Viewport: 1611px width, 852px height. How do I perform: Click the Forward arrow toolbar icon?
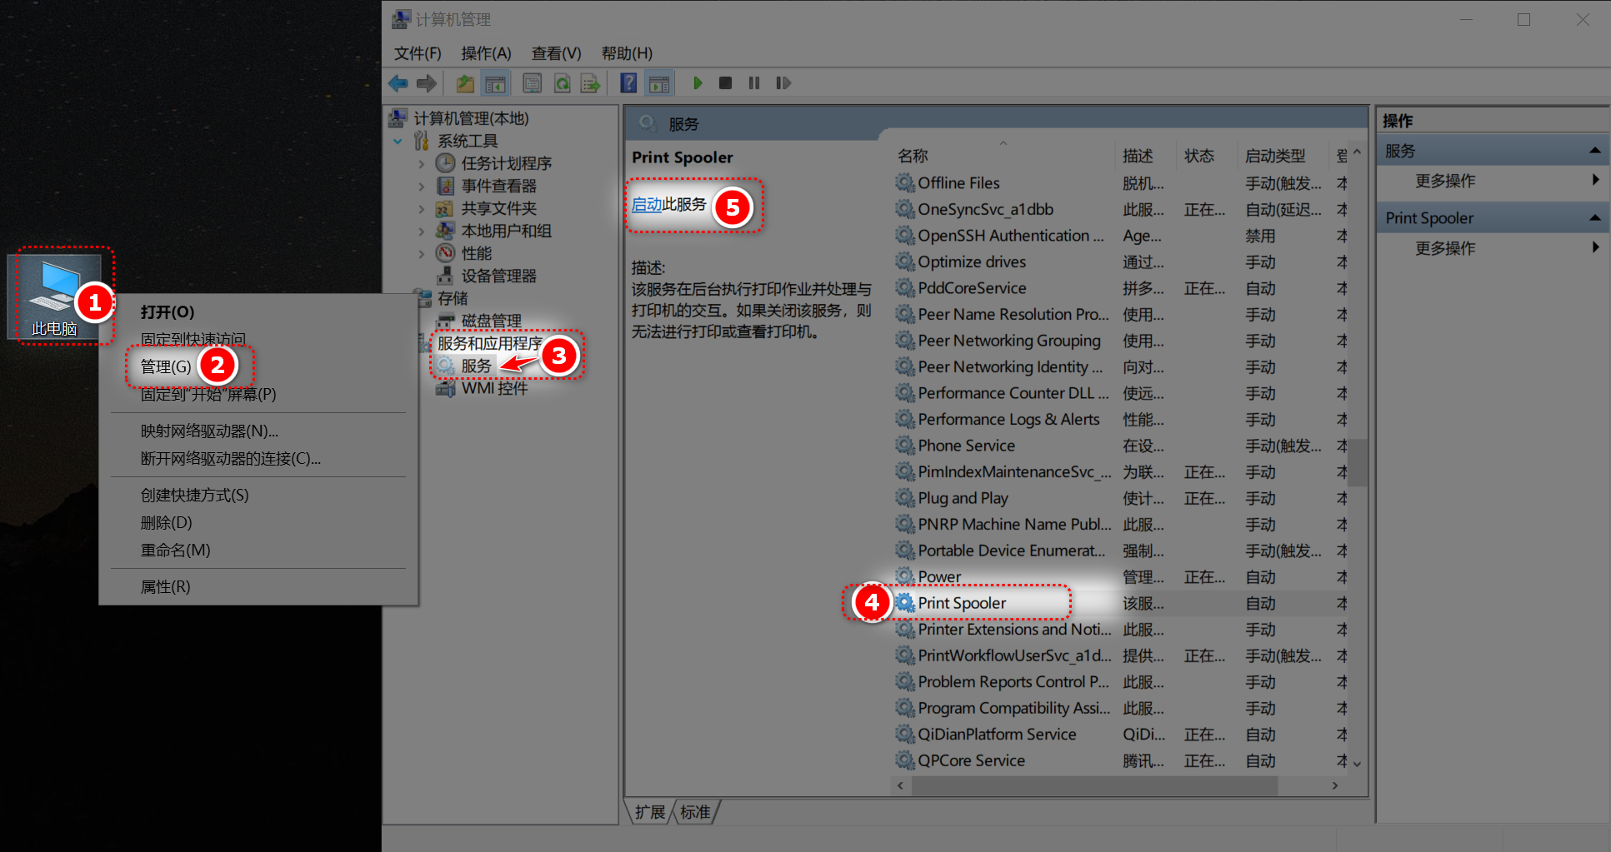tap(427, 83)
